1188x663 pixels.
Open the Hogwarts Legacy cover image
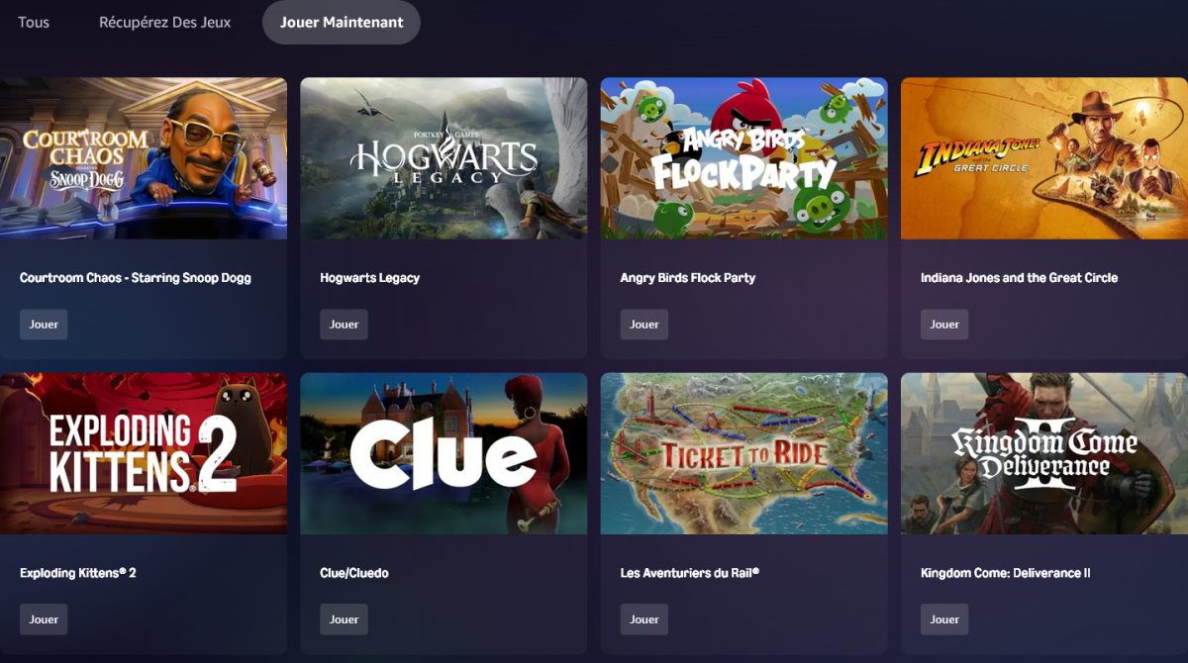tap(444, 158)
